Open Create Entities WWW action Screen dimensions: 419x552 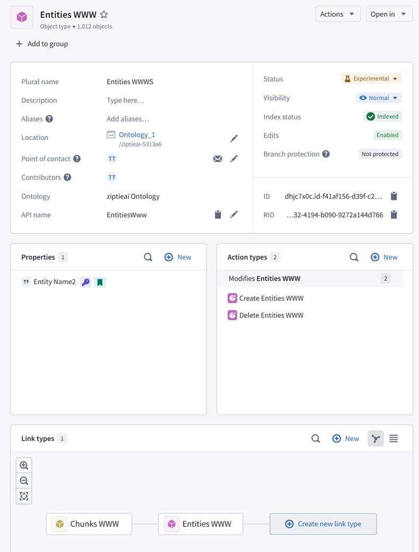point(266,298)
